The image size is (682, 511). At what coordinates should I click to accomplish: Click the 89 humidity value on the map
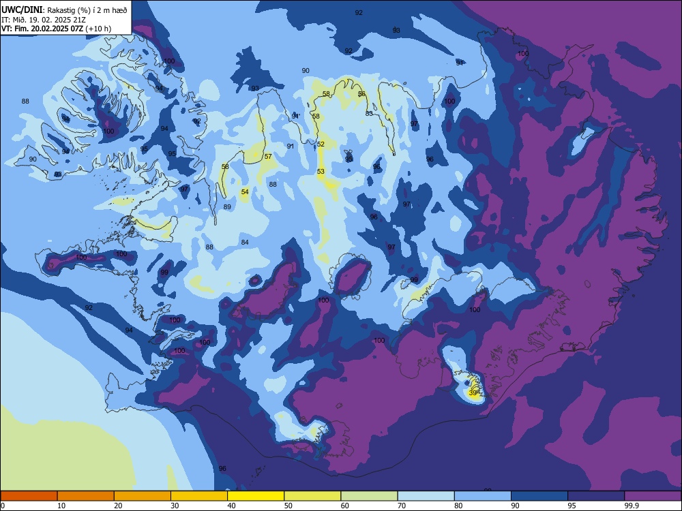(x=227, y=207)
